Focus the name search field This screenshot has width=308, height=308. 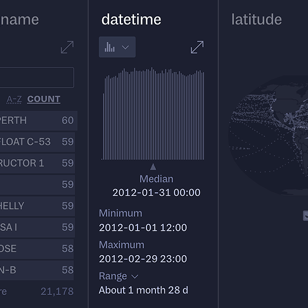37,77
